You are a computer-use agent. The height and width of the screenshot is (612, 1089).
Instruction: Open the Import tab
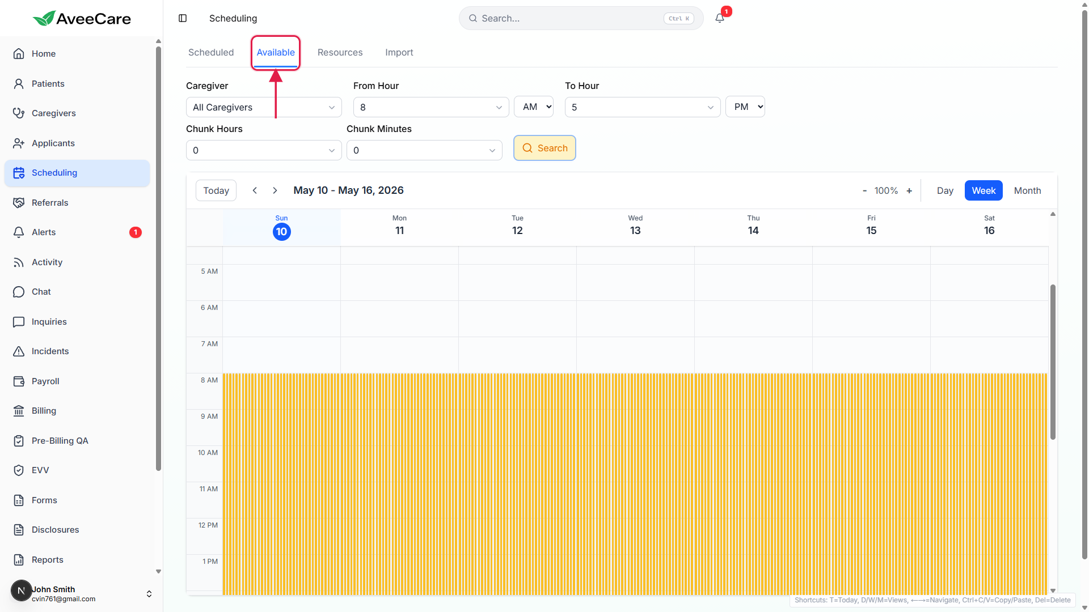(399, 52)
